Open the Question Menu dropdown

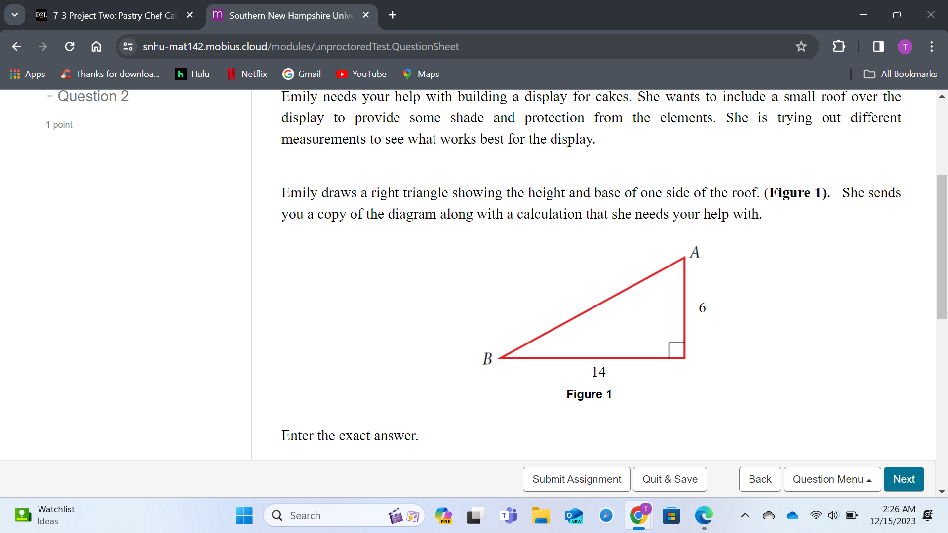tap(831, 479)
